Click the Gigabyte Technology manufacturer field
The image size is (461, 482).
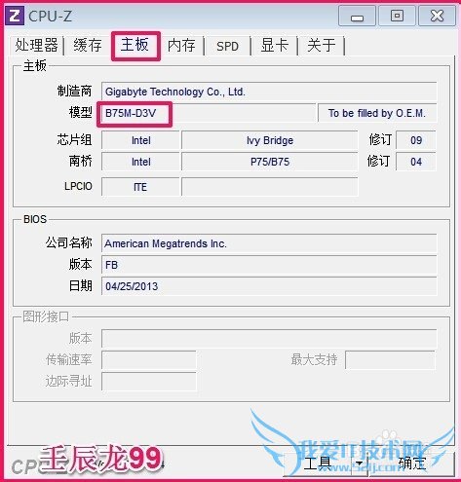[x=269, y=92]
